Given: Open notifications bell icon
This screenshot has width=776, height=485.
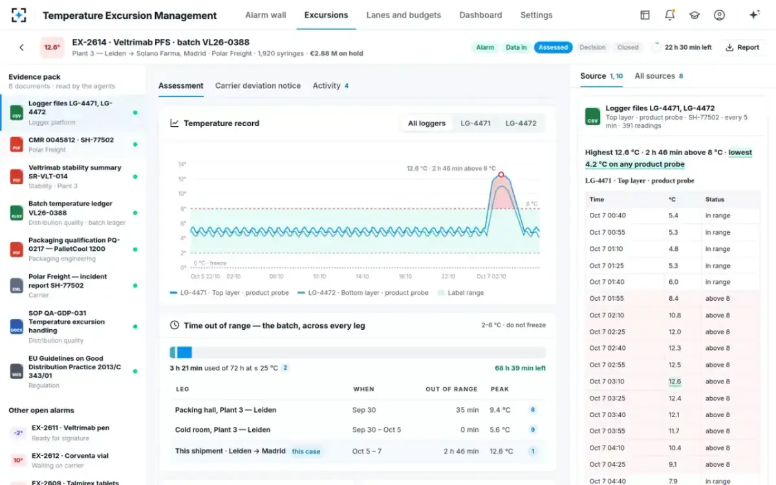Looking at the screenshot, I should [670, 15].
